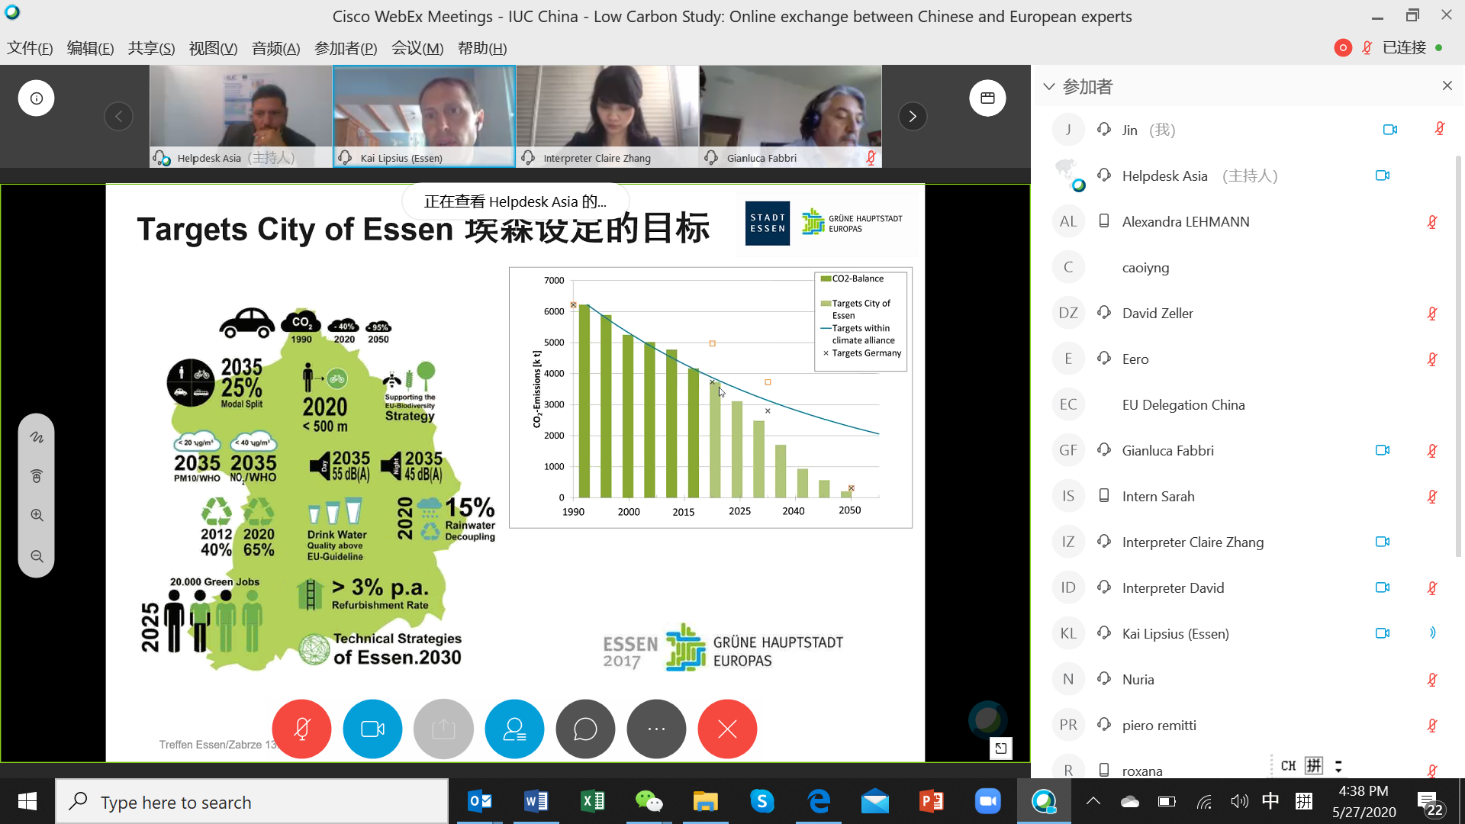This screenshot has height=824, width=1465.
Task: Zoom in on shared content
Action: point(37,515)
